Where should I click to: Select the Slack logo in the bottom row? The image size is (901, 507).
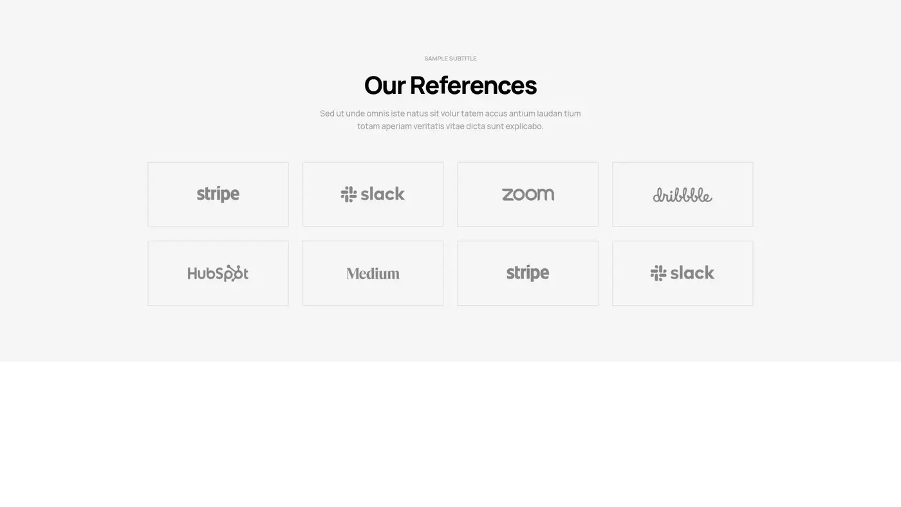682,273
